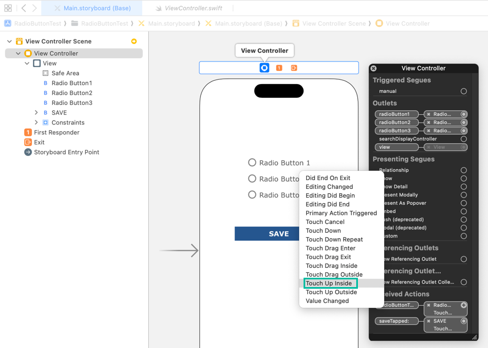Close the View Controller connections panel
This screenshot has width=488, height=348.
point(374,69)
